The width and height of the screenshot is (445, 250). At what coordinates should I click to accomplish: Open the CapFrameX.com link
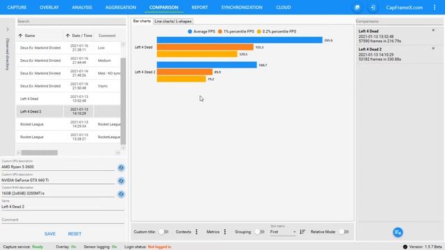point(404,8)
